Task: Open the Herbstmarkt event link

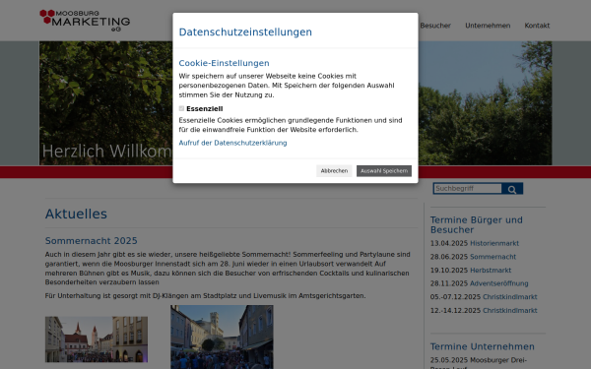Action: pos(491,271)
